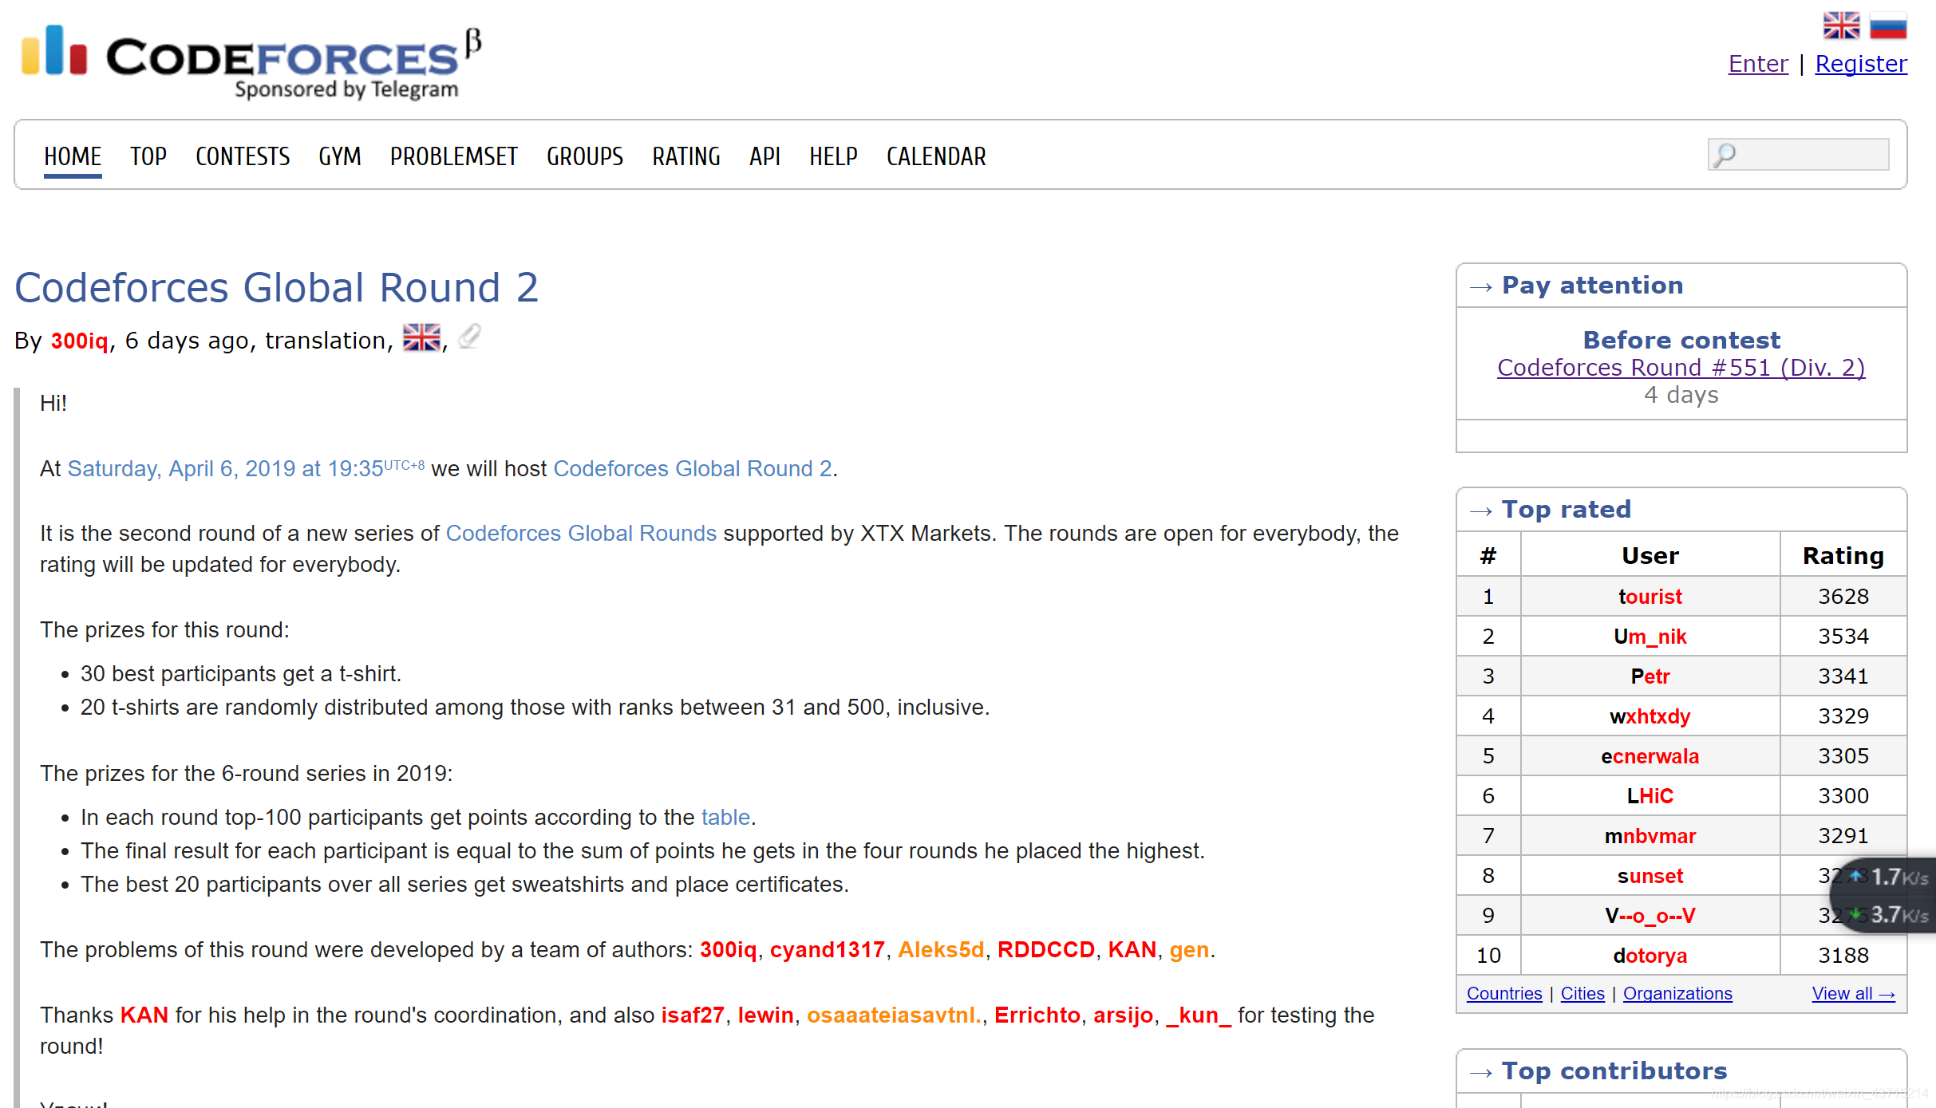The width and height of the screenshot is (1936, 1108).
Task: Click the arrow beside Top contributors
Action: click(x=1480, y=1073)
